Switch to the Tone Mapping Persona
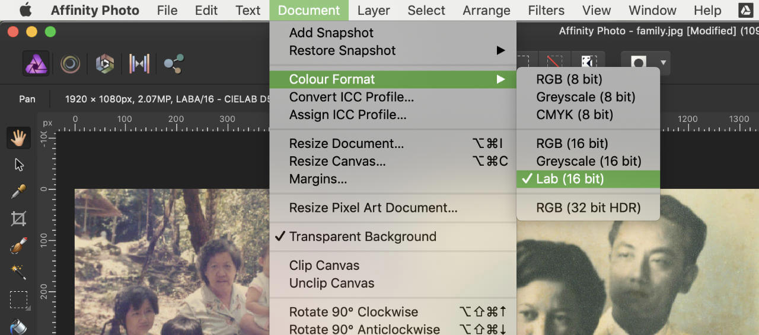This screenshot has height=335, width=759. point(139,63)
